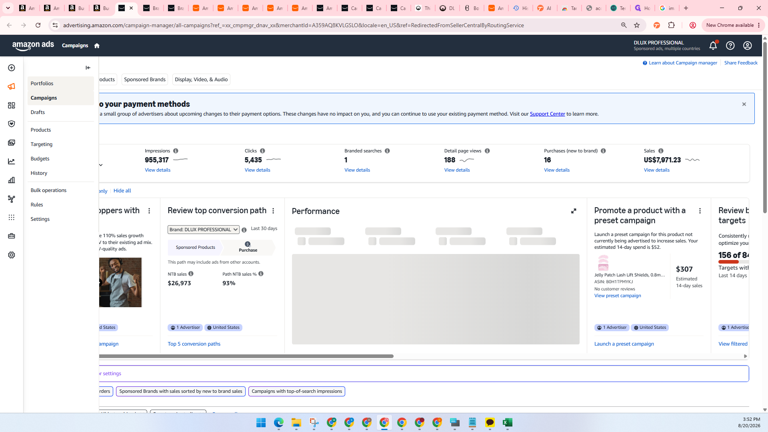This screenshot has width=768, height=432.
Task: Show Impressions info tooltip icon
Action: pos(176,151)
